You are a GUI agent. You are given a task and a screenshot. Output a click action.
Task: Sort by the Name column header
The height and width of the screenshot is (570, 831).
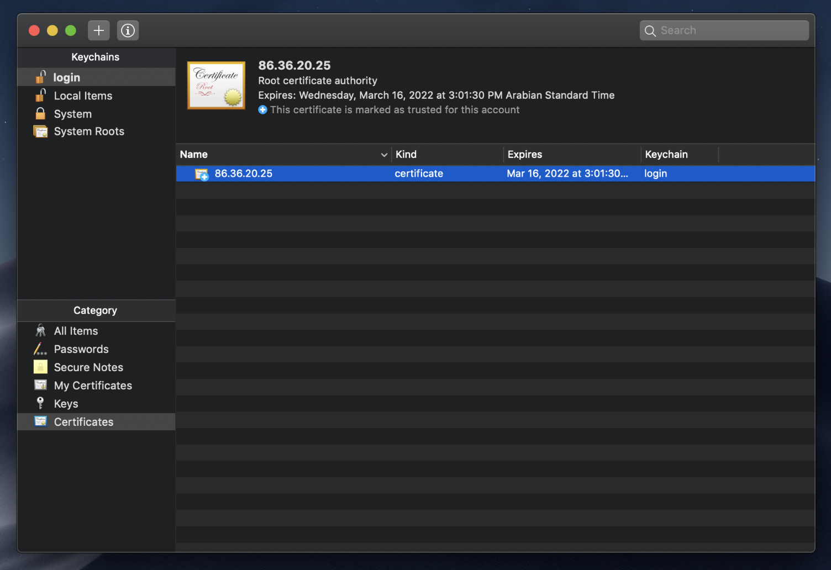pos(283,155)
